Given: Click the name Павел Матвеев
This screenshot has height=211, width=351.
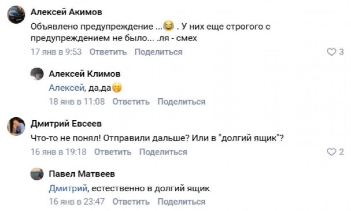Looking at the screenshot, I should pyautogui.click(x=82, y=174).
